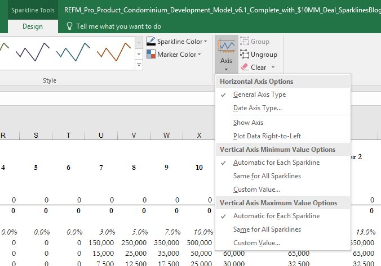Screen dimensions: 381x266
Task: Expand the Clear dropdown arrow
Action: (273, 67)
